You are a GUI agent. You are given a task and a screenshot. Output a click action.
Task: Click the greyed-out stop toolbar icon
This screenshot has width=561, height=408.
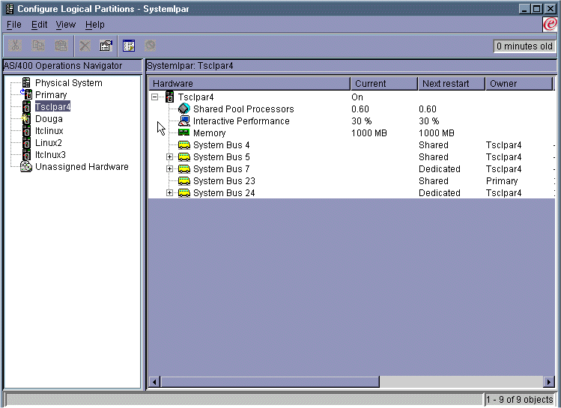151,46
